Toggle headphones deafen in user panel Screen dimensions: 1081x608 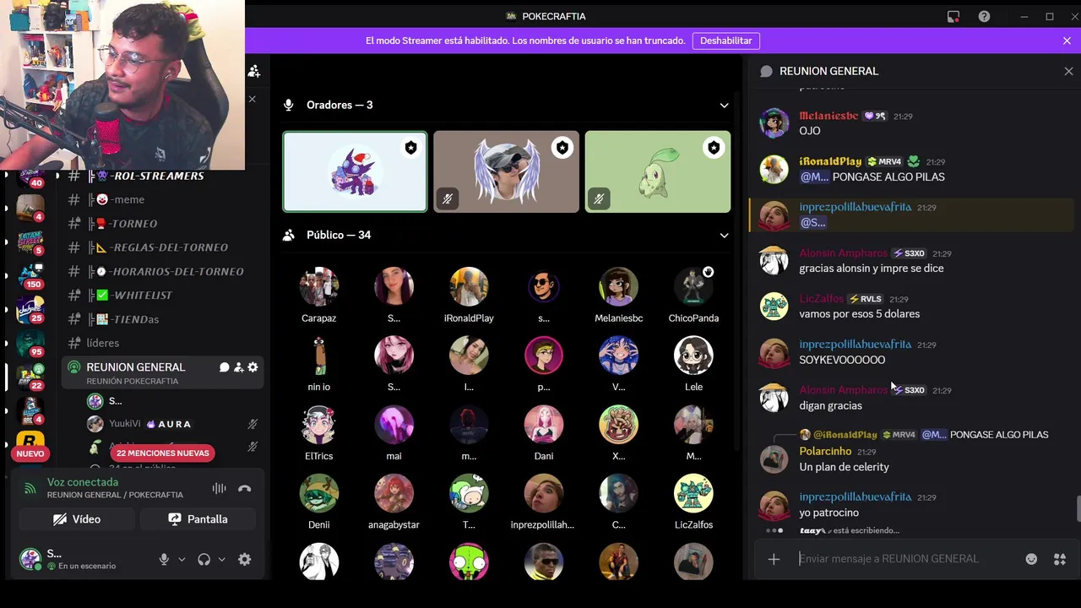click(x=204, y=559)
